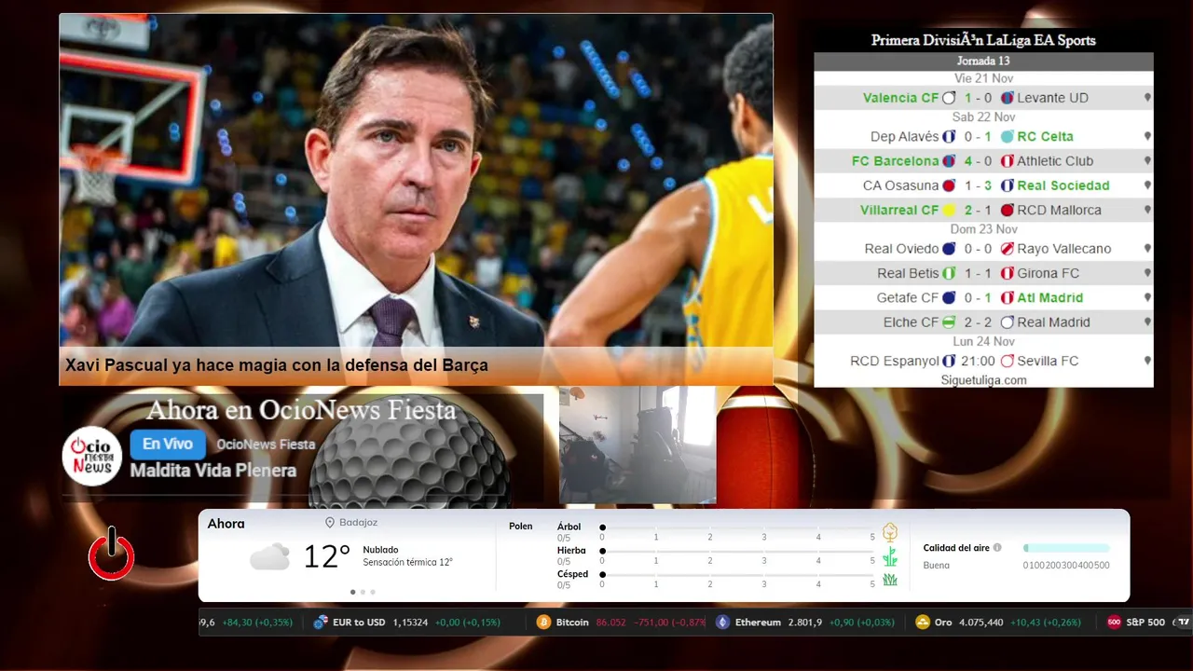Open the Xavi Pascual headline
Image resolution: width=1193 pixels, height=671 pixels.
coord(277,365)
